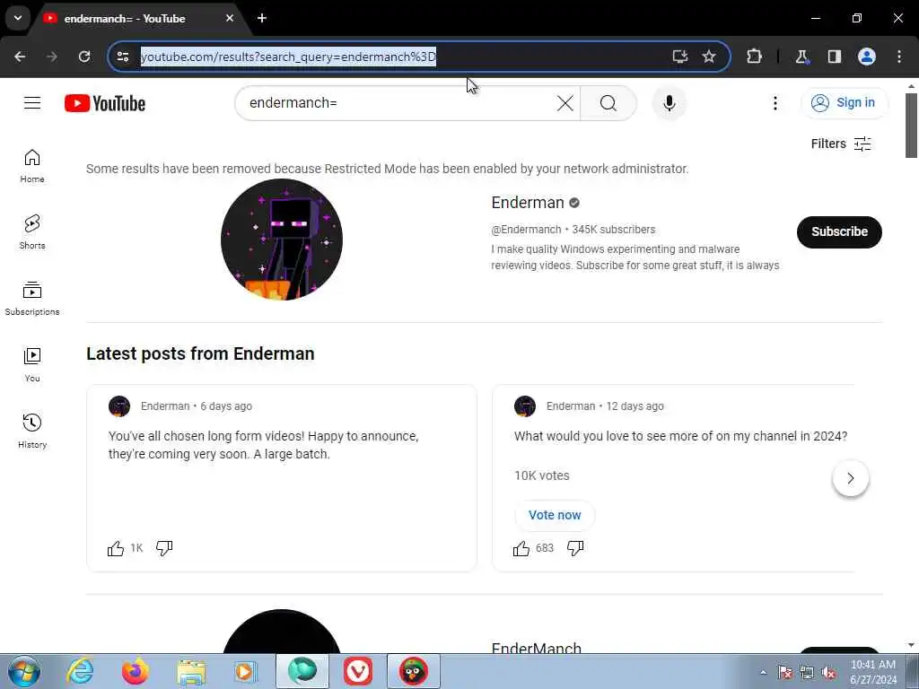Launch Firefox from the taskbar
This screenshot has height=689, width=919.
click(x=135, y=671)
